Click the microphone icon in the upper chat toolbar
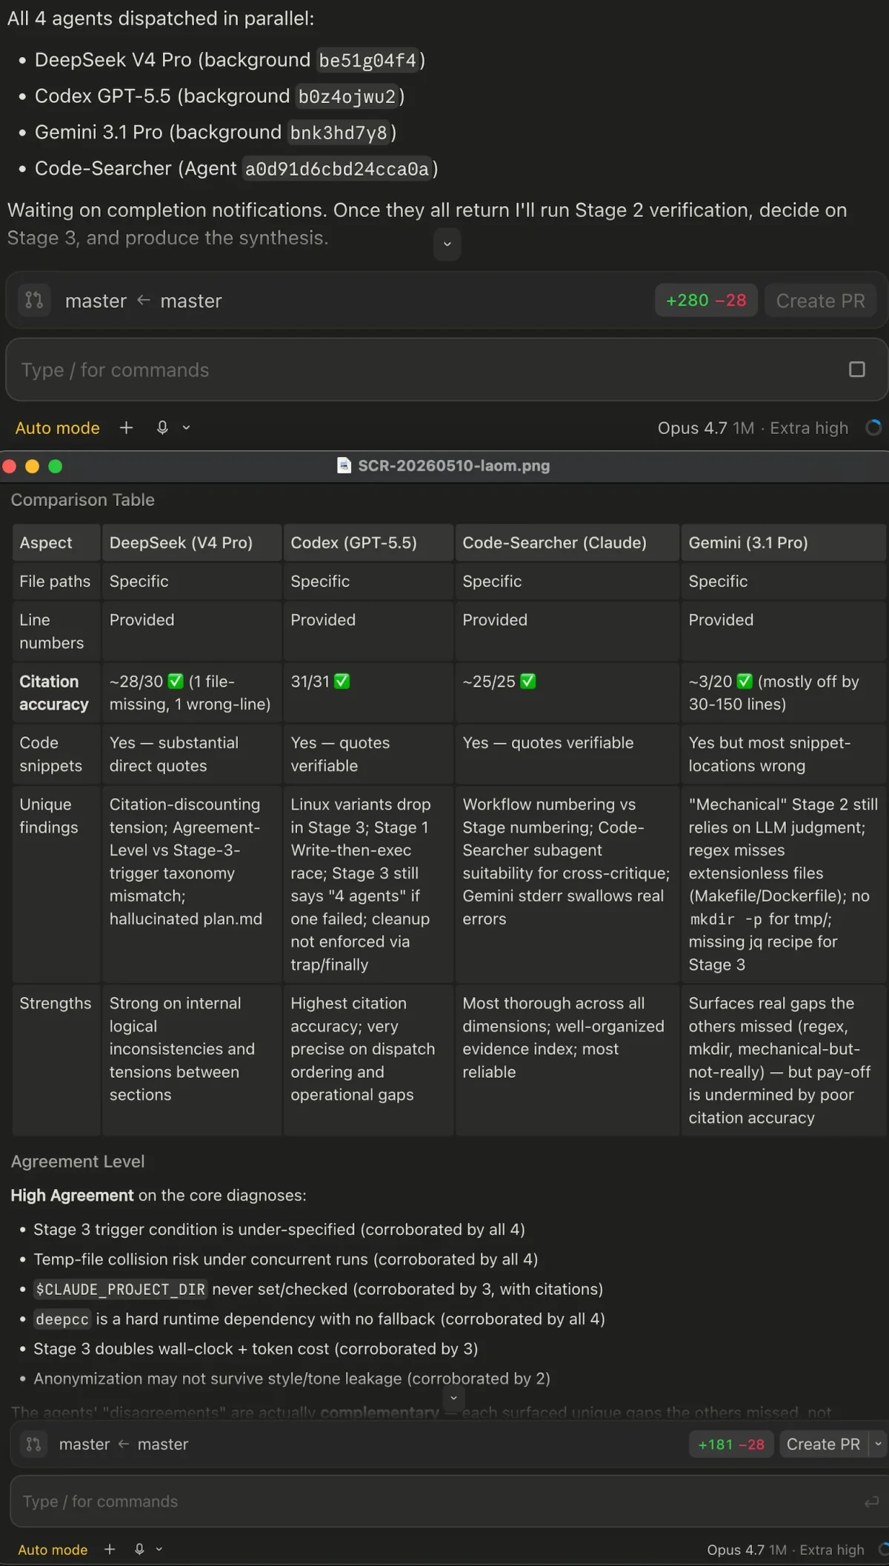Image resolution: width=889 pixels, height=1566 pixels. (x=162, y=427)
